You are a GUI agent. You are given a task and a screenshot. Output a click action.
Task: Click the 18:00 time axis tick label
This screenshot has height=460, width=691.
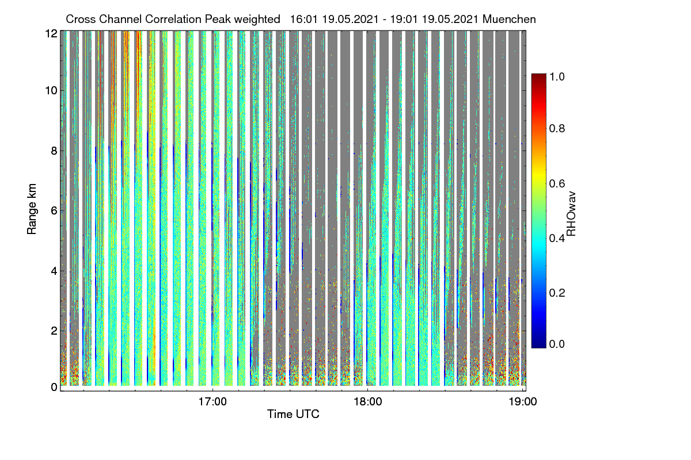click(368, 401)
